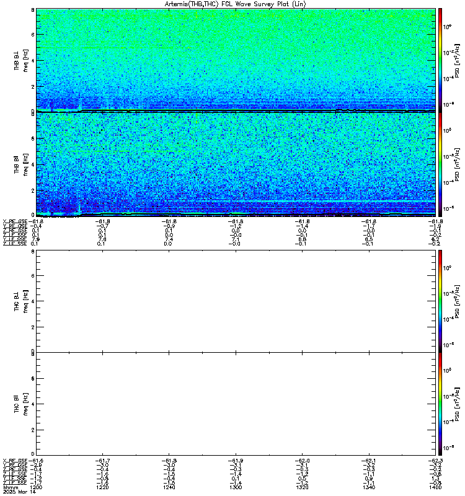Click the X_RE_GSE value '-61.7'

point(102,461)
